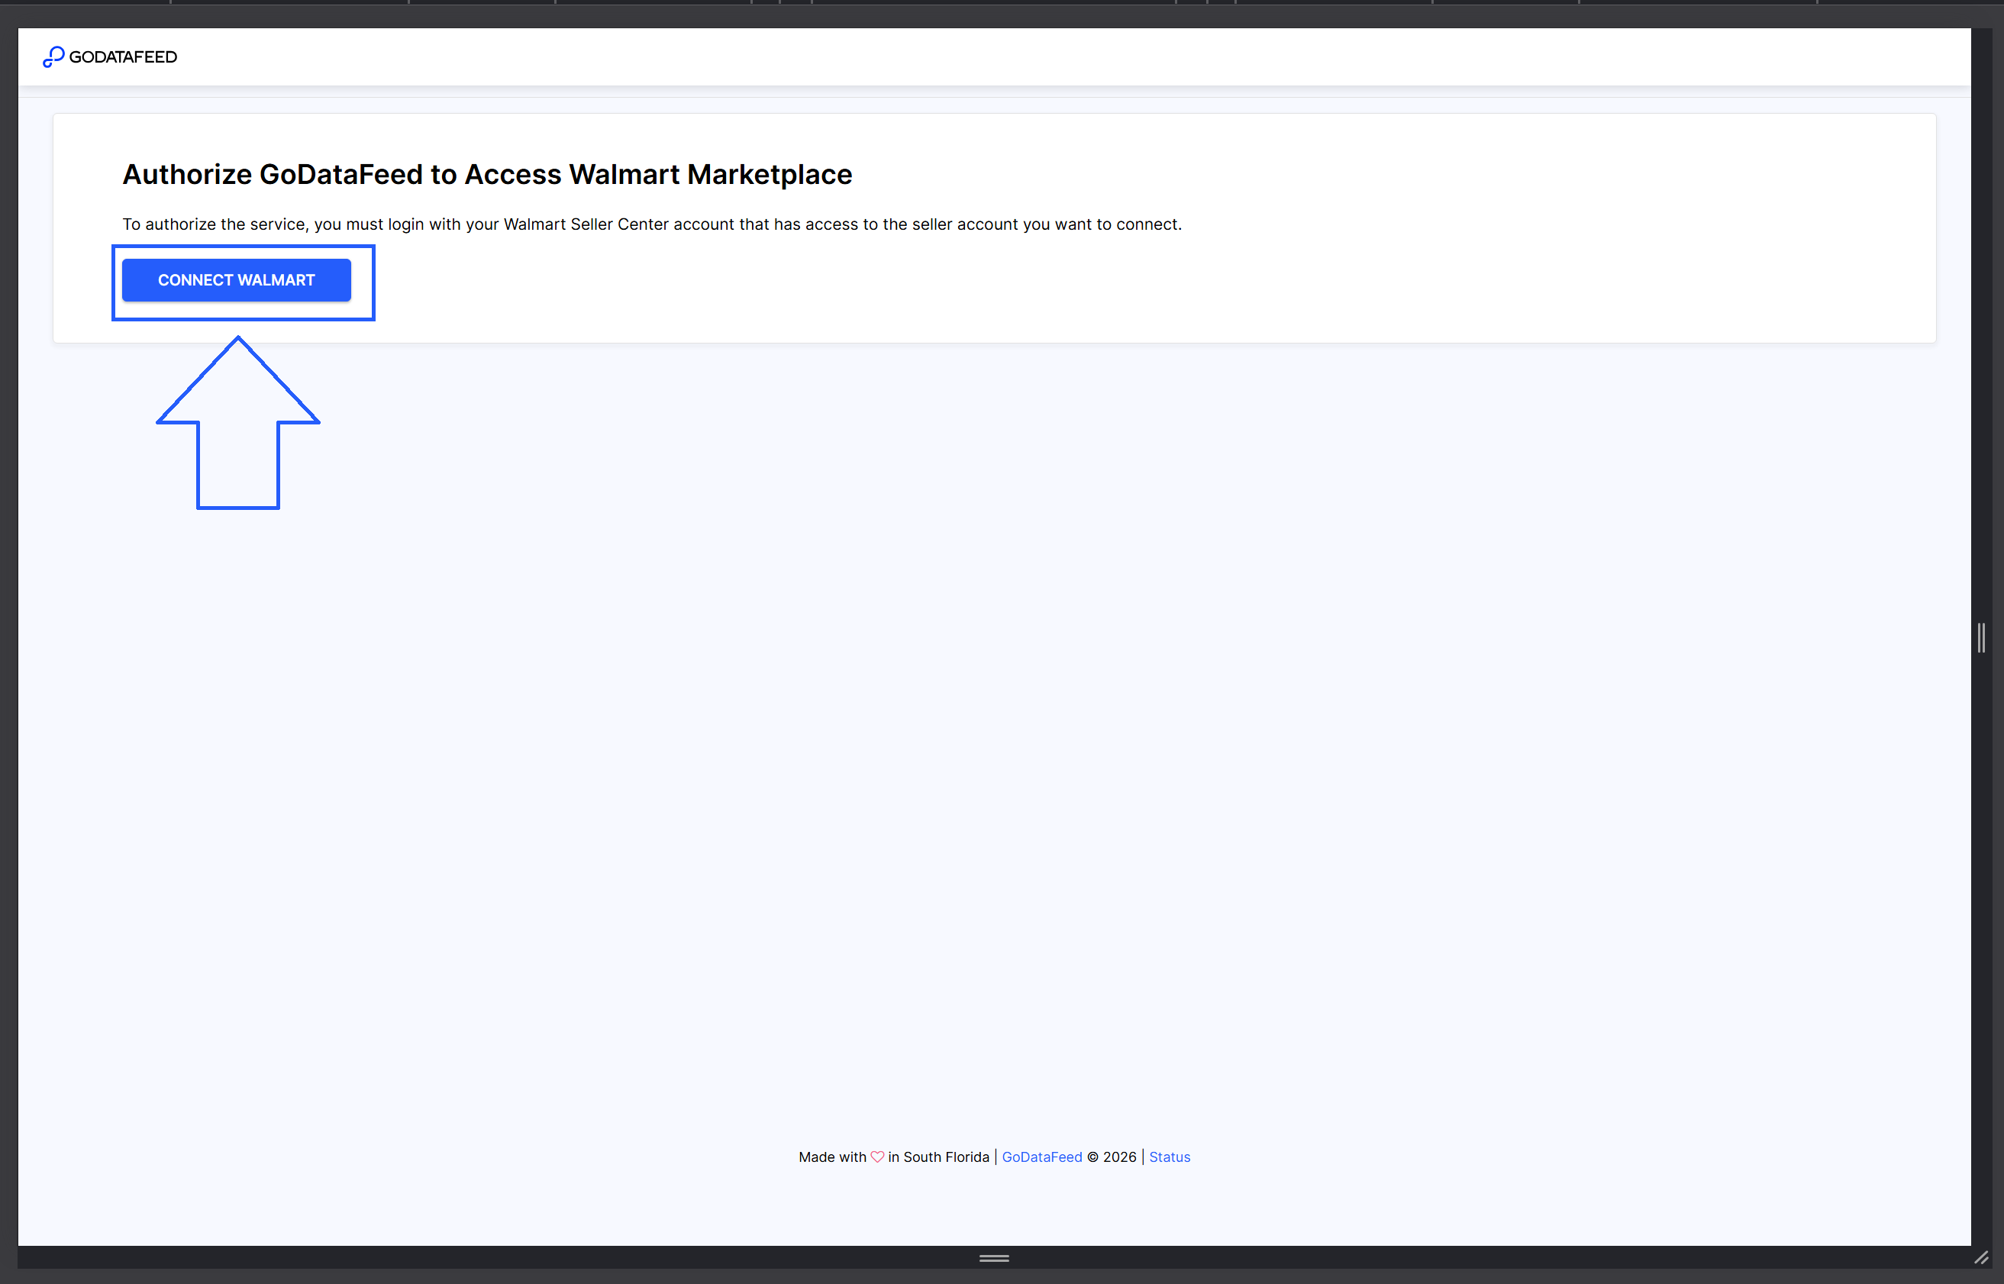The image size is (2004, 1284).
Task: Click the GoDataFeed infinity logo icon
Action: pos(53,56)
